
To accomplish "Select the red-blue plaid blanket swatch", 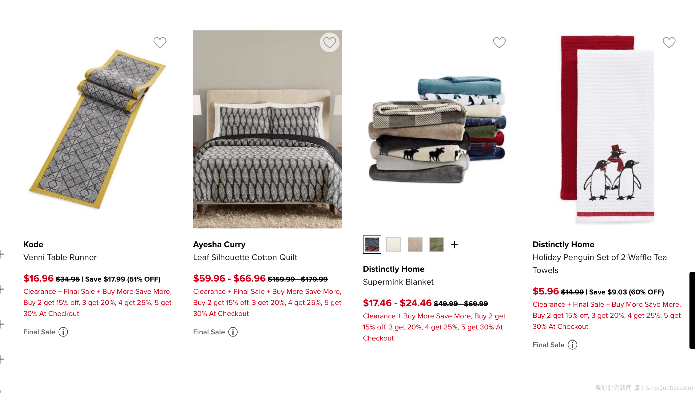I will coord(372,245).
